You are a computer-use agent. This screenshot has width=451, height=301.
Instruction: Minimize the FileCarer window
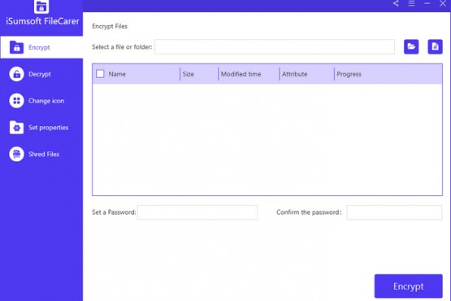point(427,3)
